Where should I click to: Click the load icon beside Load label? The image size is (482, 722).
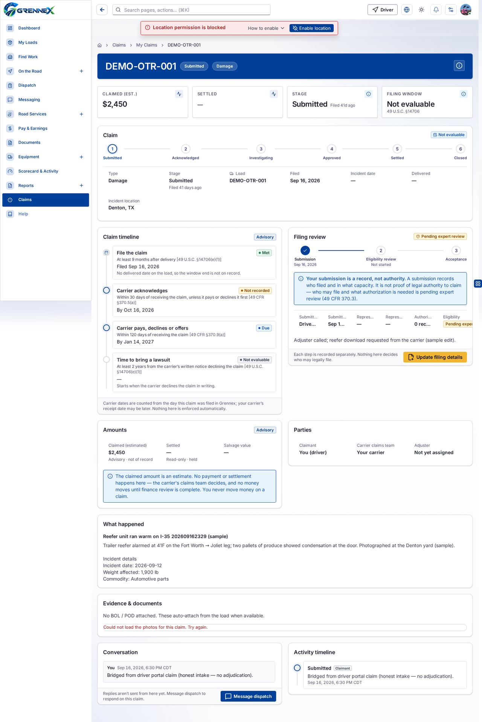[232, 174]
